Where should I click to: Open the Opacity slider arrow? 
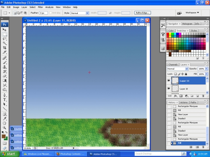point(206,69)
